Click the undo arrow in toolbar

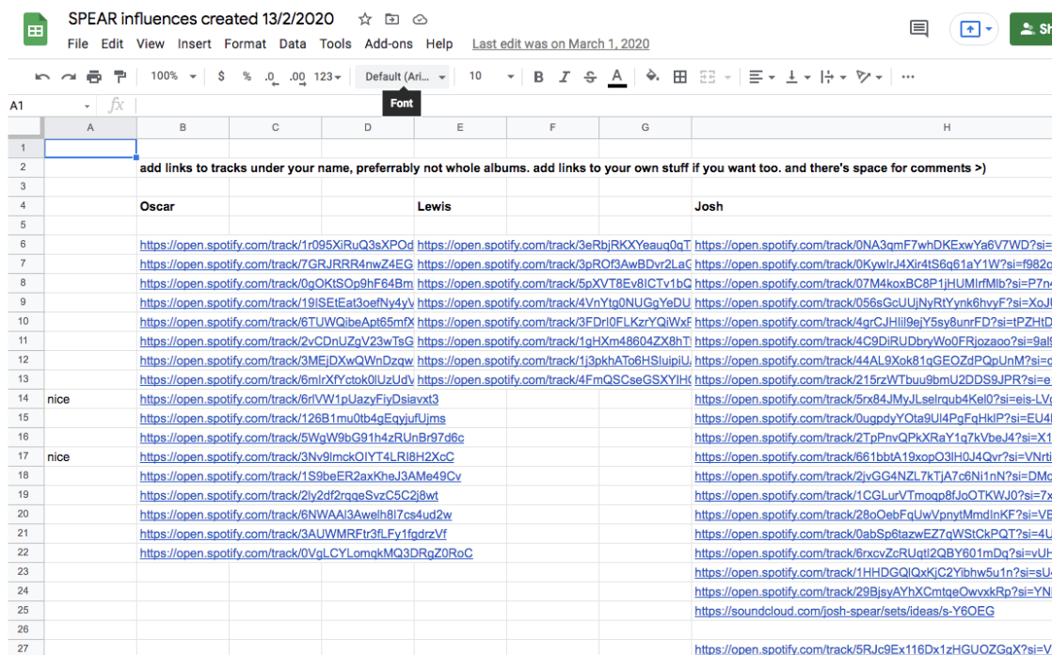(42, 77)
